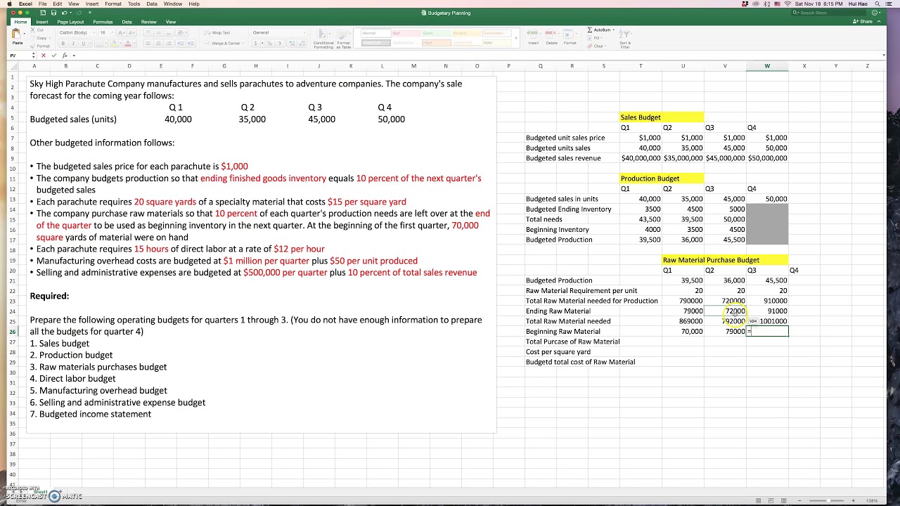Increase the font size with the larger A icon
The height and width of the screenshot is (506, 900).
tap(122, 32)
